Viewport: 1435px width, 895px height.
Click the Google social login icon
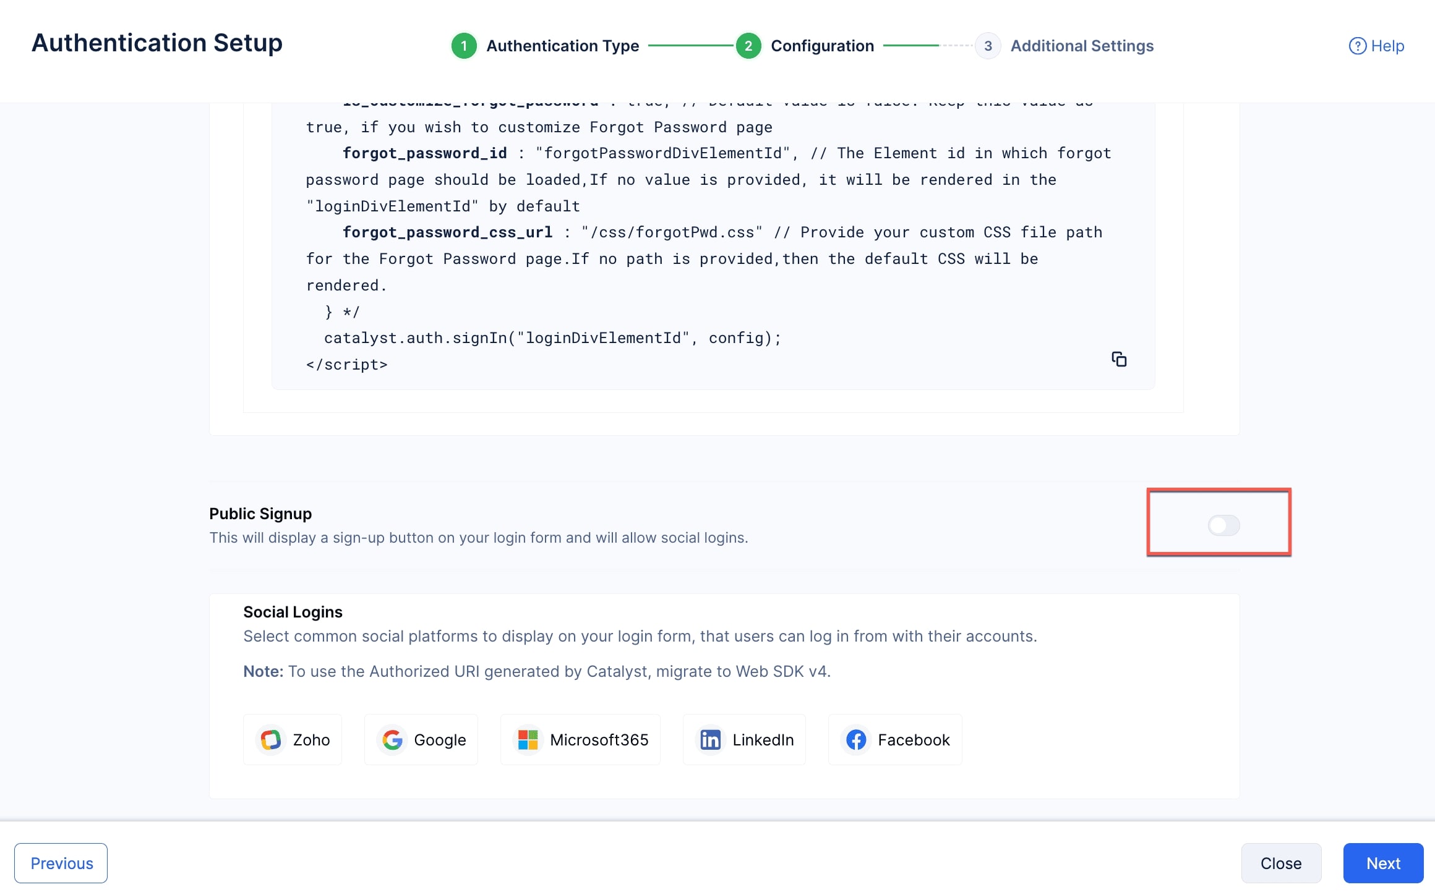(x=393, y=739)
